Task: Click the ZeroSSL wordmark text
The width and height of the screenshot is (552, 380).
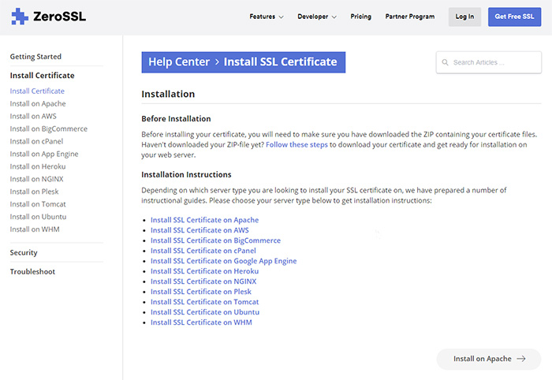Action: 59,17
